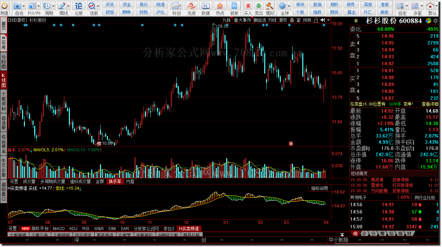Click the 14.96 sell-5 price cell
Image resolution: width=442 pixels, height=247 pixels.
point(387,36)
